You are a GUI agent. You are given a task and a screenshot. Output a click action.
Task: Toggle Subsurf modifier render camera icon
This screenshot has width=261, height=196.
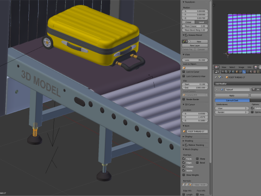[253, 89]
